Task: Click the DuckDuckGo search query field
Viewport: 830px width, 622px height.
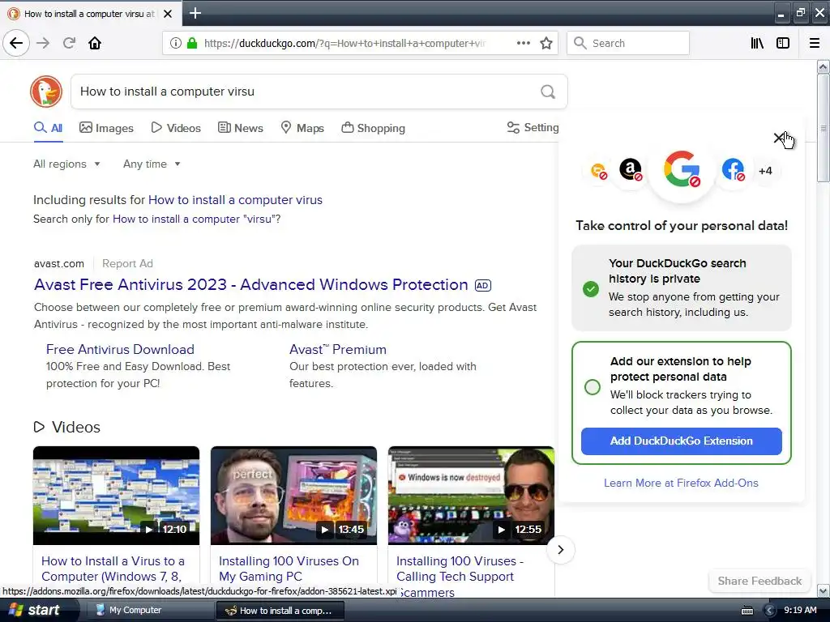Action: (x=307, y=92)
